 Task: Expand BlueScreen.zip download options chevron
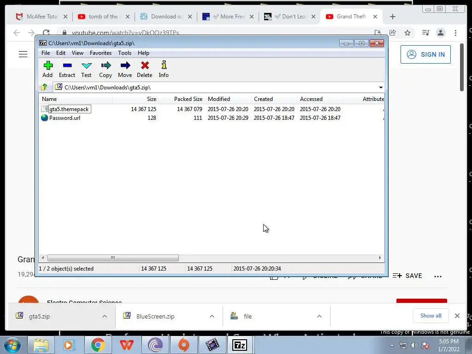(212, 316)
